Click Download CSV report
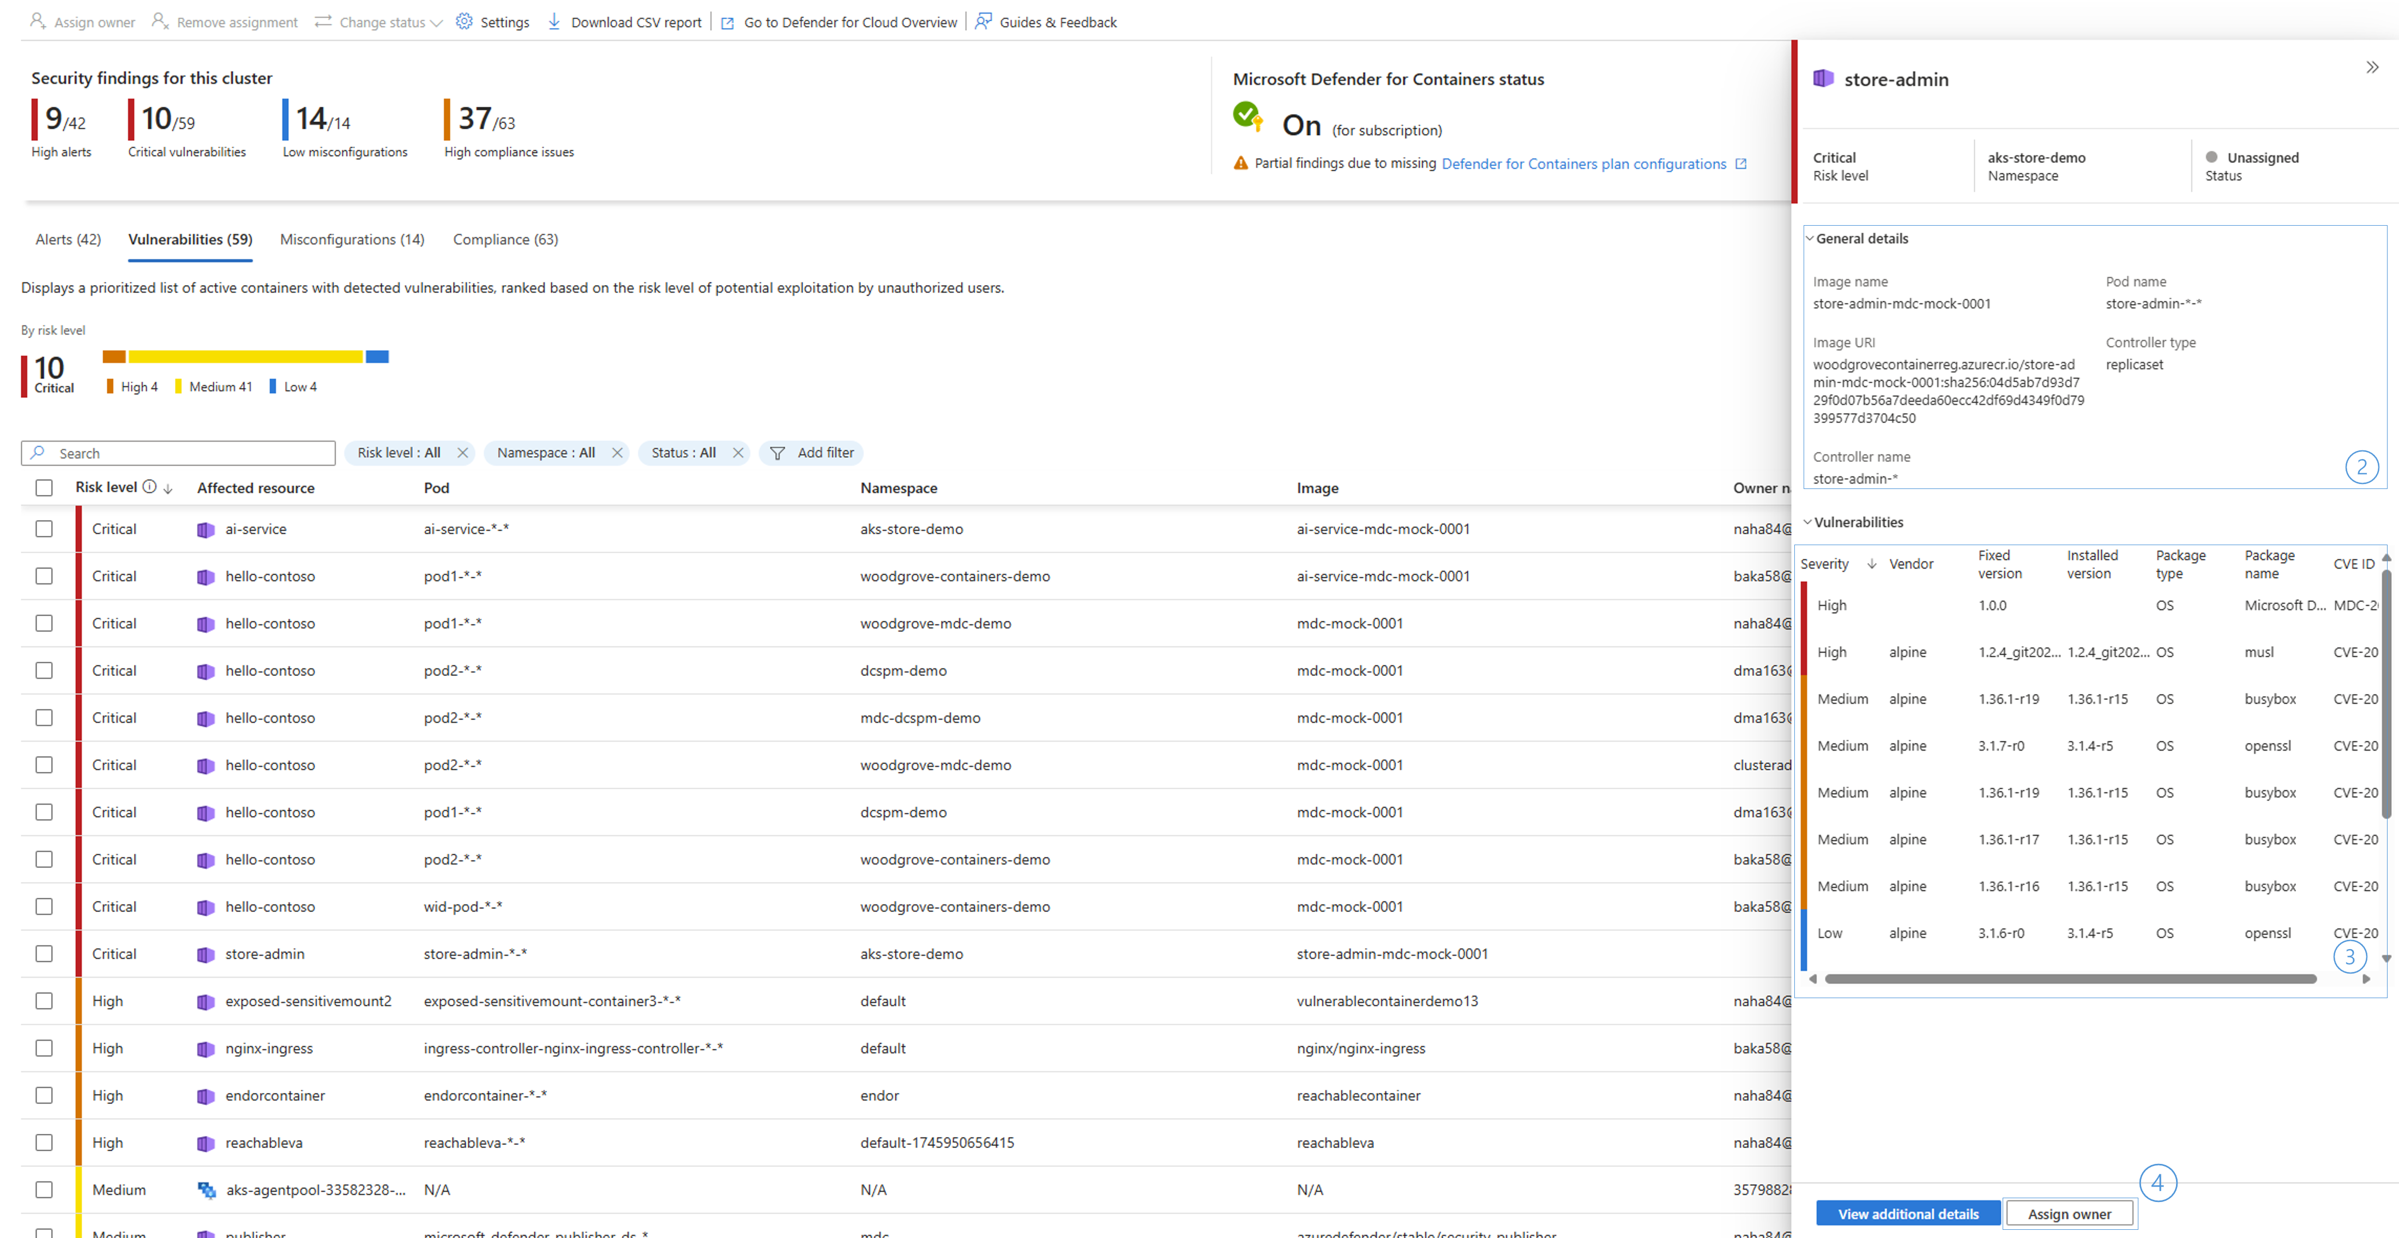Image resolution: width=2399 pixels, height=1238 pixels. 636,22
